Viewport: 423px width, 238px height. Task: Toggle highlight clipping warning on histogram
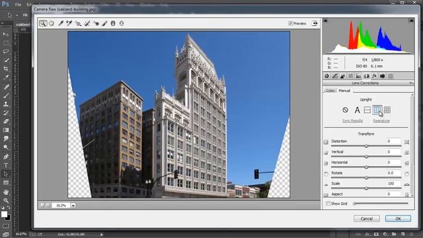tap(411, 20)
